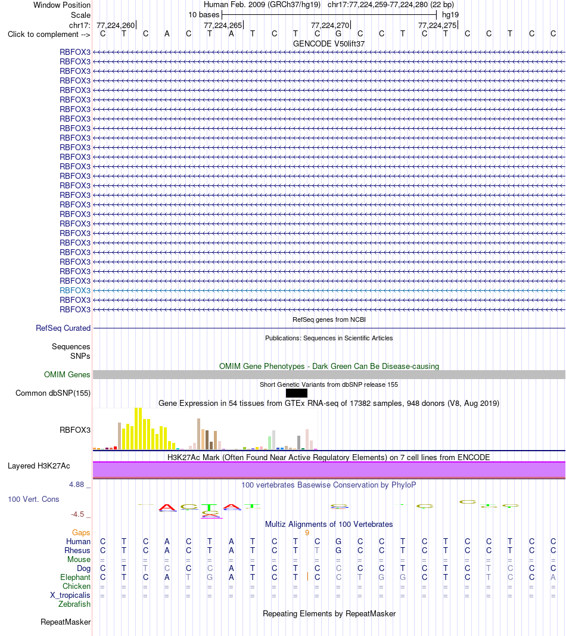Click the 'Mouse' alignment row label
566x636 pixels.
pos(79,559)
